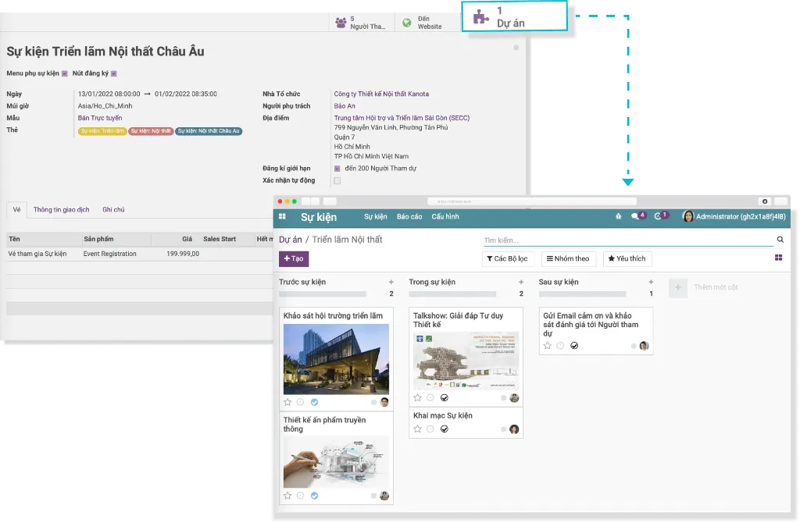Open the messages chat icon with badge 4
Screen dimensions: 800x523
tap(637, 216)
